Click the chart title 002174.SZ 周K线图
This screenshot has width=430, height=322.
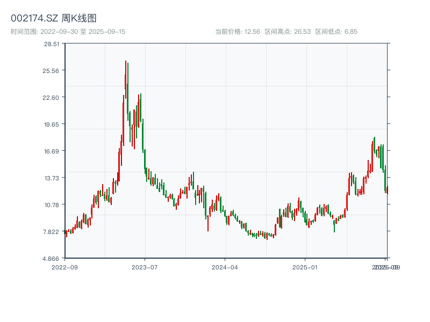53,18
